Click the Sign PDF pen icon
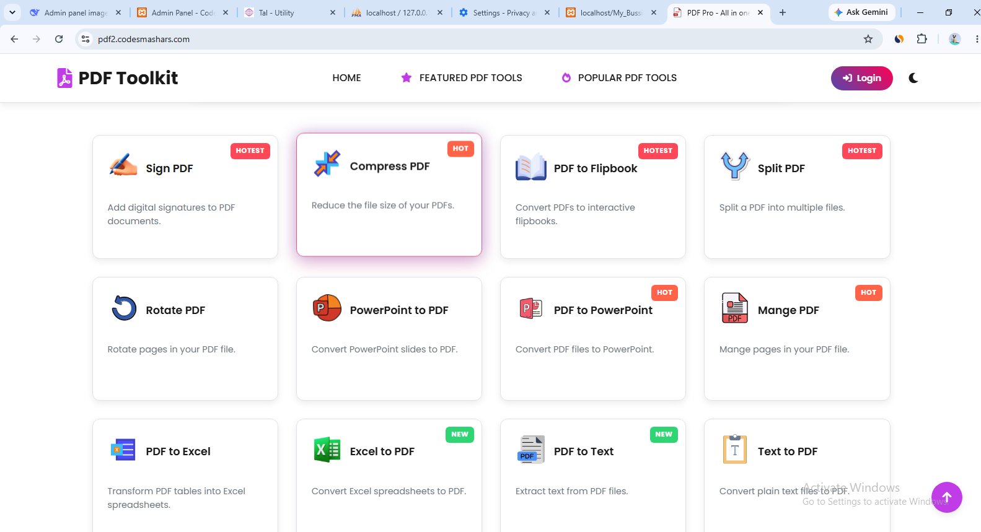 (123, 166)
